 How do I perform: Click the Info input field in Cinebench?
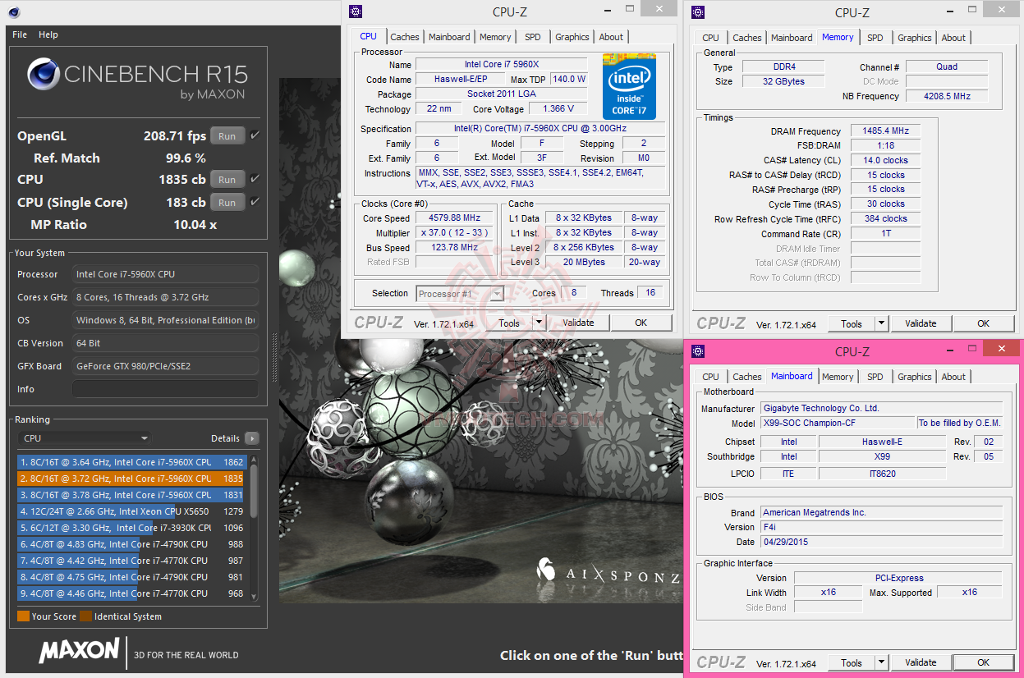click(165, 389)
